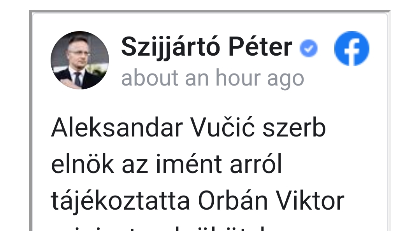Viewport: 420px width, 231px height.
Task: Click the word 'Péter' in the author name
Action: [260, 47]
